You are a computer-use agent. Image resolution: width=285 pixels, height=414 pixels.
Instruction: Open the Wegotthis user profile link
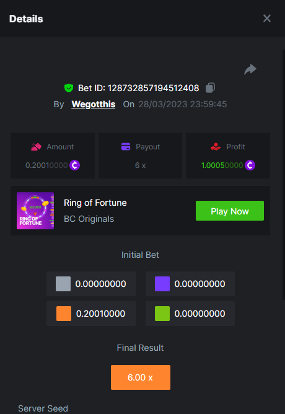94,104
